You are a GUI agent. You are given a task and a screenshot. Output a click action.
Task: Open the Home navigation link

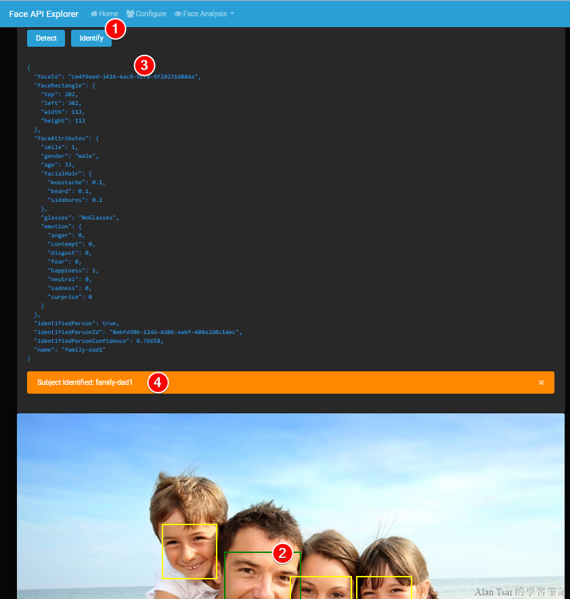104,14
